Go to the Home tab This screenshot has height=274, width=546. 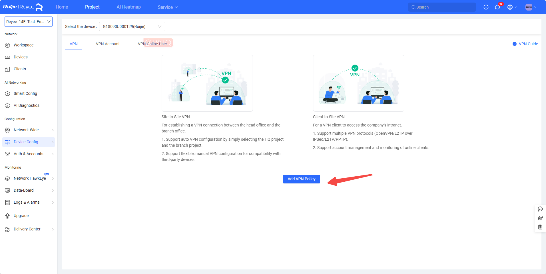[x=62, y=7]
